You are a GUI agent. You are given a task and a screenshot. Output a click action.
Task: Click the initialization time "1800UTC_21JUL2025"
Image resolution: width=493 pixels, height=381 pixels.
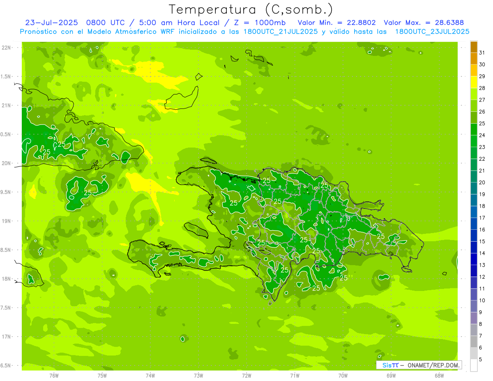click(x=281, y=32)
